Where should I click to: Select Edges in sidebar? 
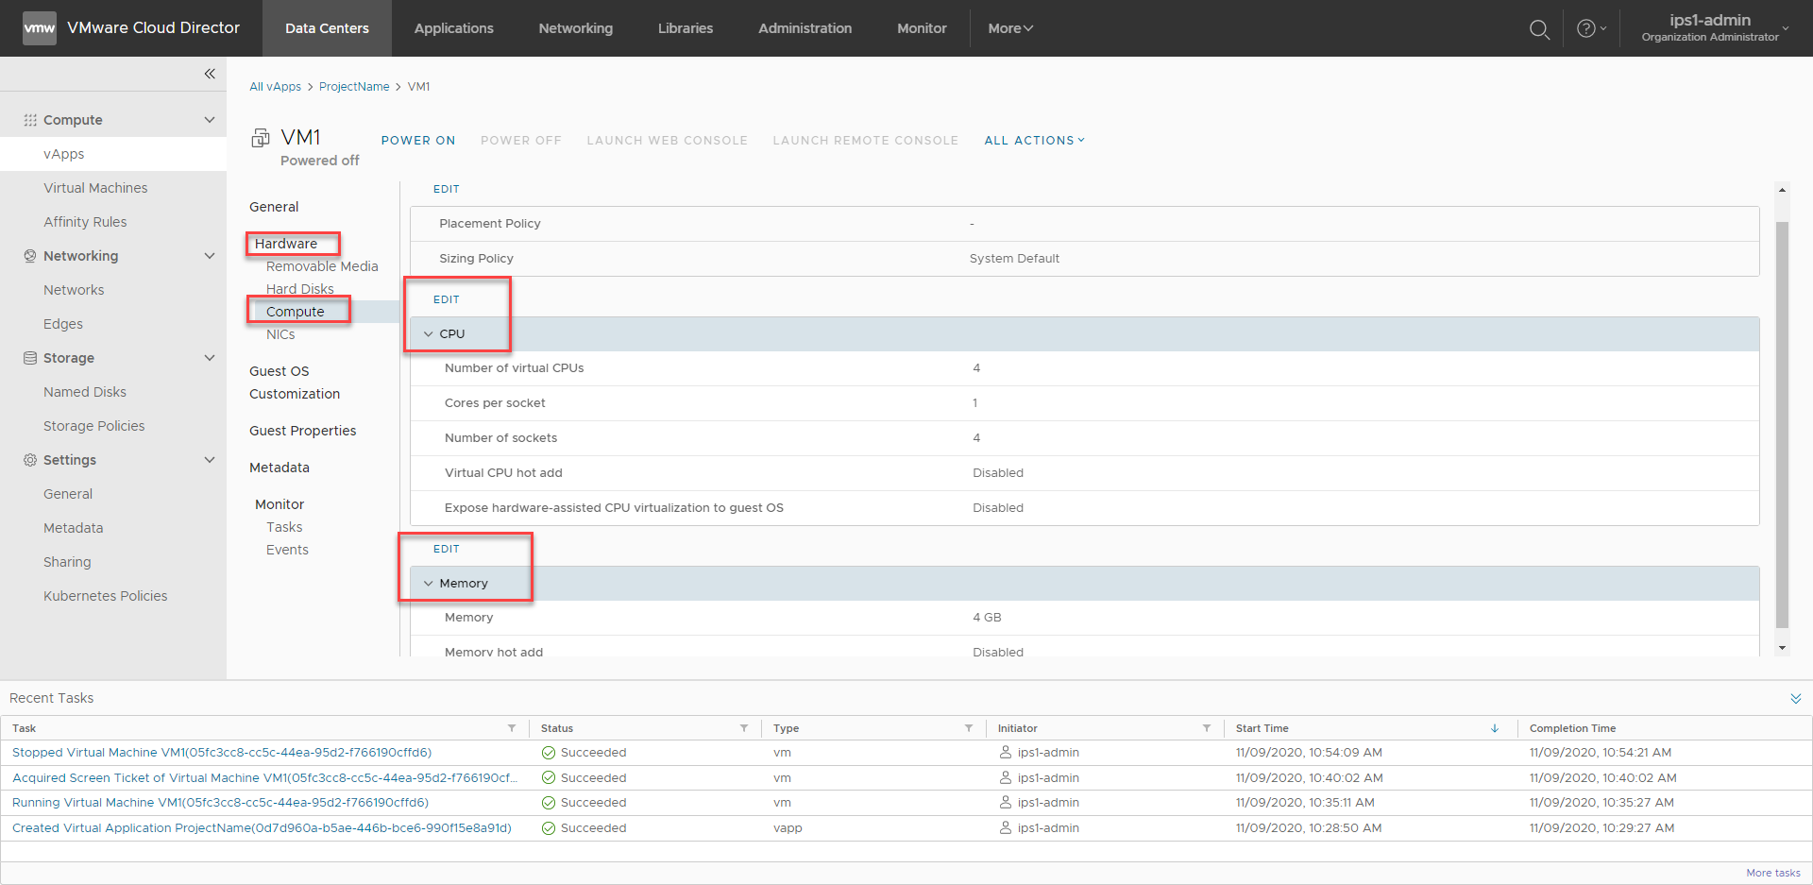click(x=63, y=324)
